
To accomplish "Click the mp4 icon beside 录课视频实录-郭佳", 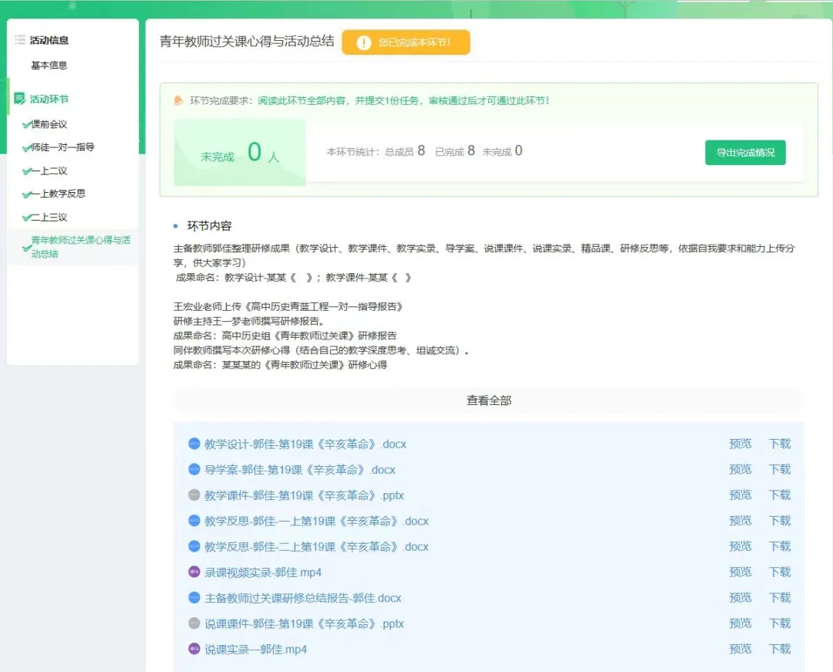I will [x=194, y=572].
